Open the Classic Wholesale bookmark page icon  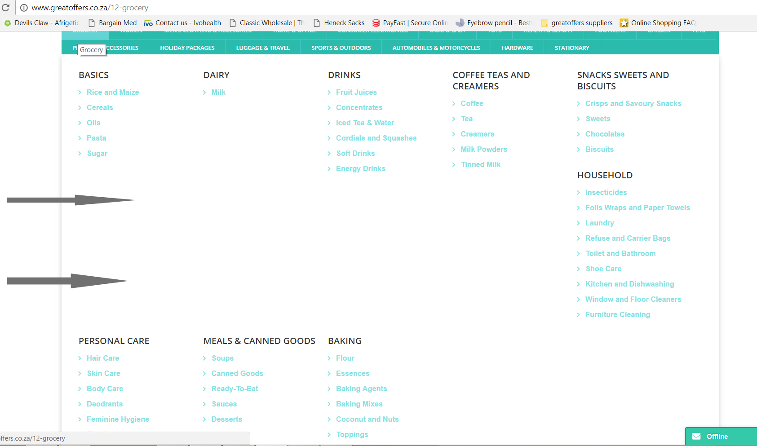tap(233, 23)
